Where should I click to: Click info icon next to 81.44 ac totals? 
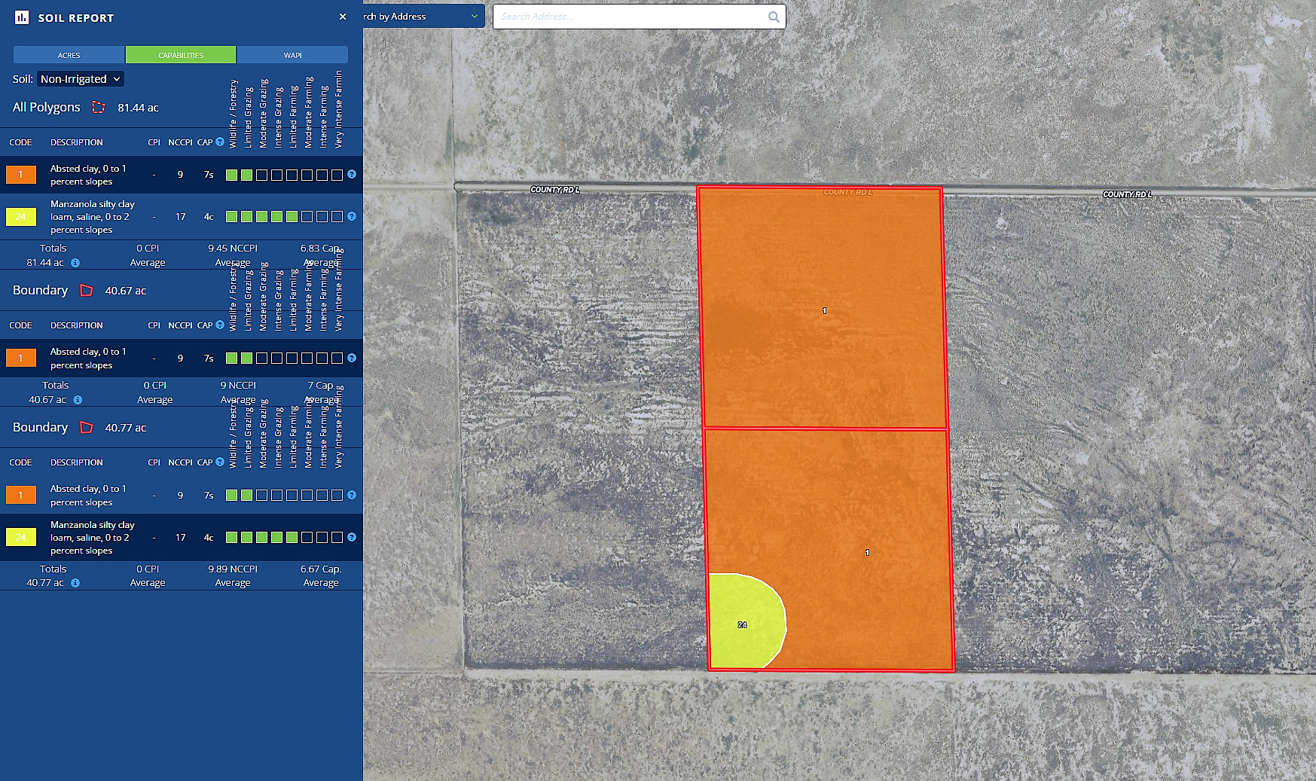75,263
